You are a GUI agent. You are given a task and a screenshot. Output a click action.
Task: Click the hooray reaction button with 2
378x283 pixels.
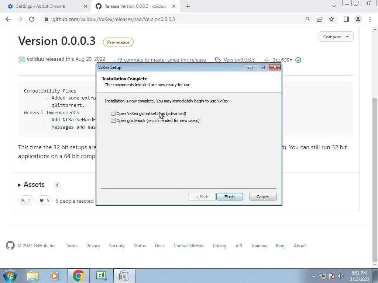(x=25, y=200)
